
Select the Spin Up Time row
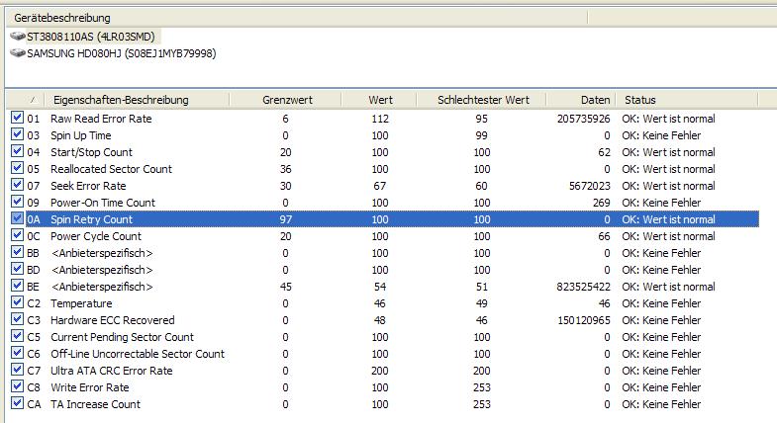coord(384,135)
